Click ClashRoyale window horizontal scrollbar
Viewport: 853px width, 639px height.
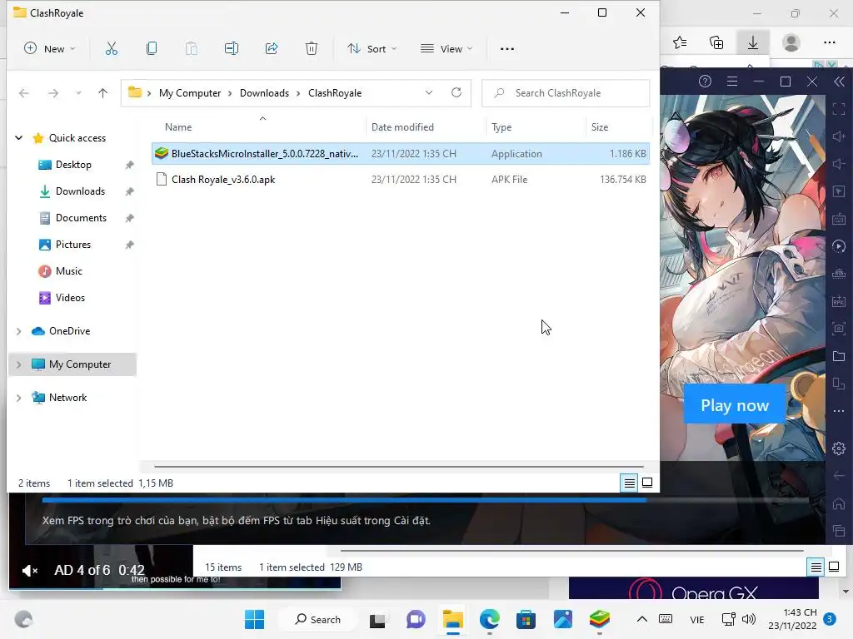point(399,466)
